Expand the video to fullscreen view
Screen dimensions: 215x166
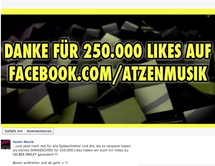click(209, 15)
